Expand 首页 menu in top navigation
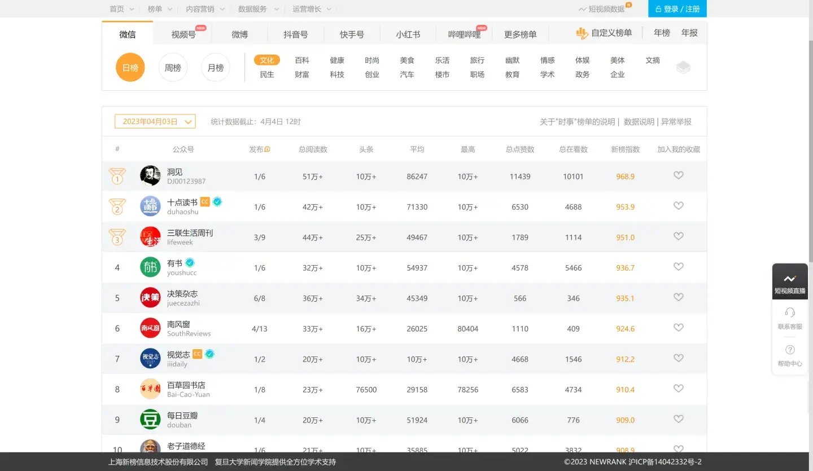The width and height of the screenshot is (813, 471). tap(122, 9)
